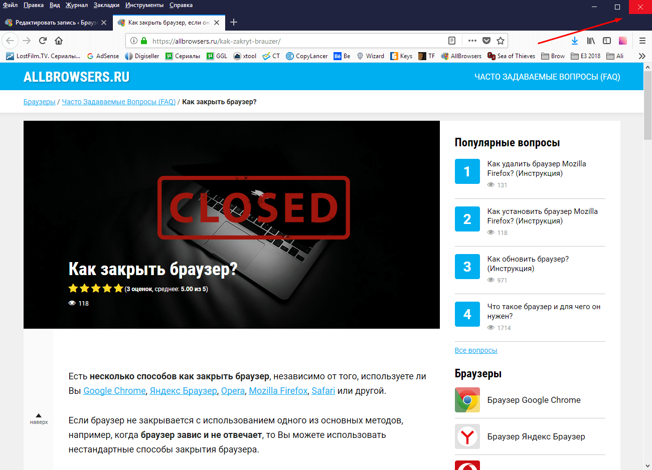The image size is (652, 470).
Task: Open the Журнал menu
Action: [x=76, y=5]
